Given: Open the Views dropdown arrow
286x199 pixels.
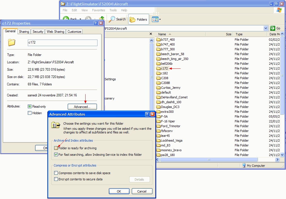Looking at the screenshot, I should [x=160, y=19].
